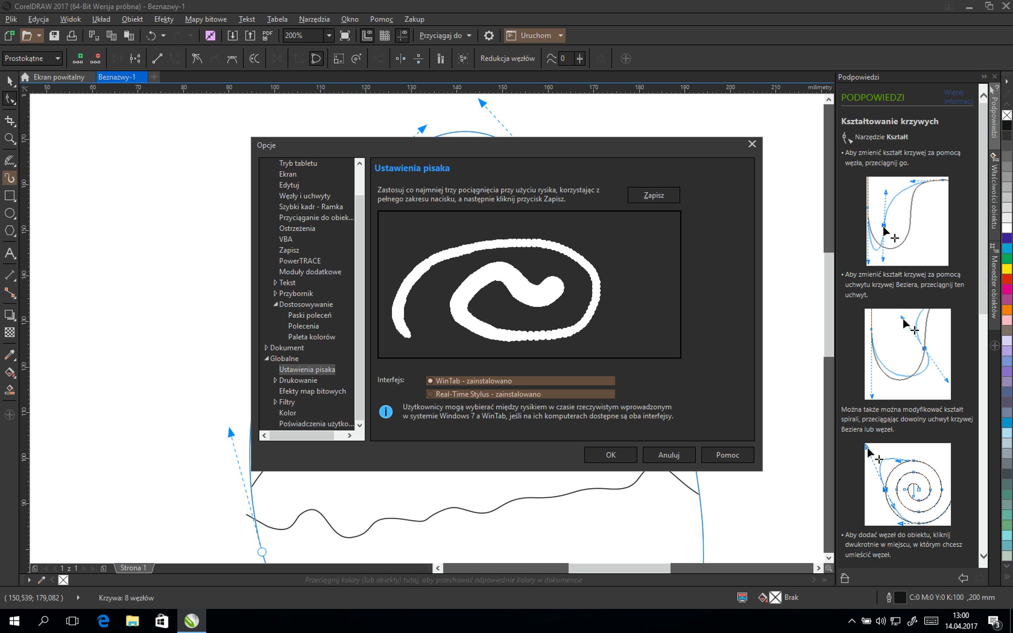Viewport: 1013px width, 633px height.
Task: Collapse the Dostosowywanie tree node
Action: (x=275, y=304)
